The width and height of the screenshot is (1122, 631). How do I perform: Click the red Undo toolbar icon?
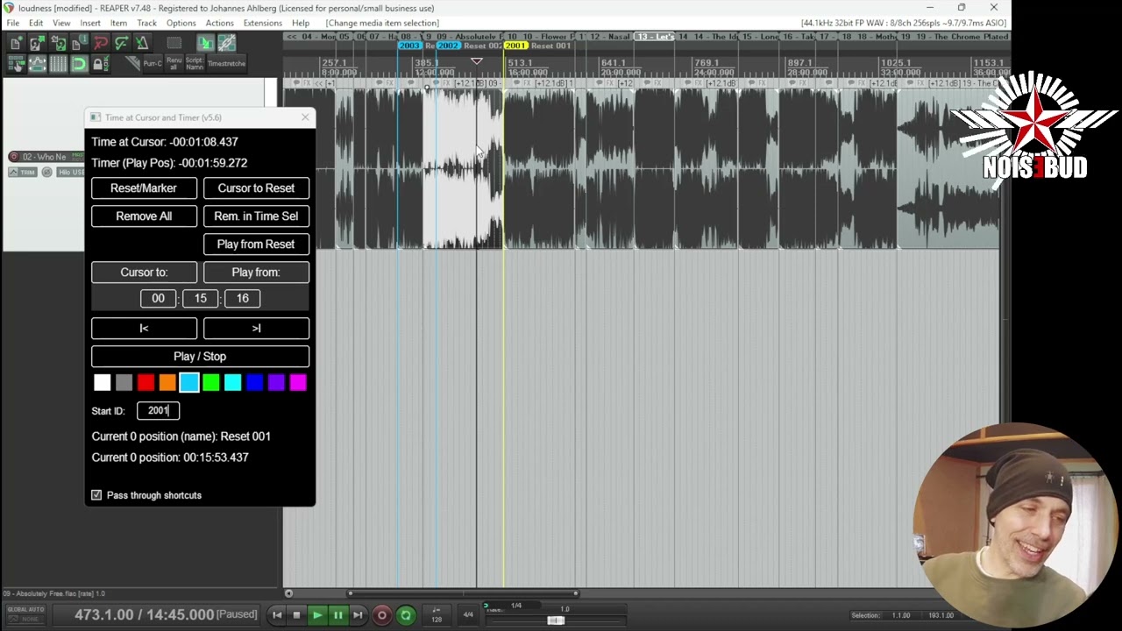[x=100, y=43]
